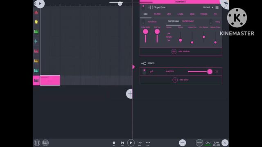
Task: Open the Default preset selector
Action: (208, 7)
